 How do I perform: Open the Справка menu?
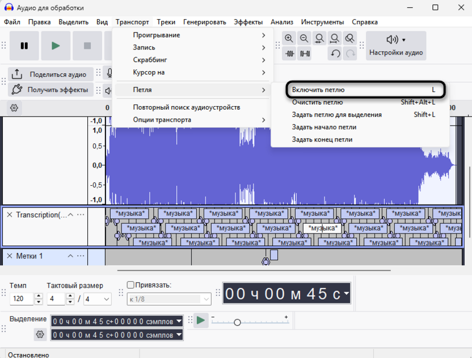365,22
